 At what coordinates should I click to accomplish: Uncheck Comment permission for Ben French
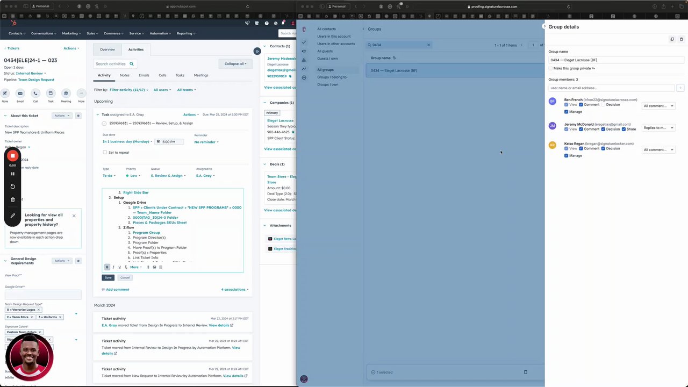(581, 105)
